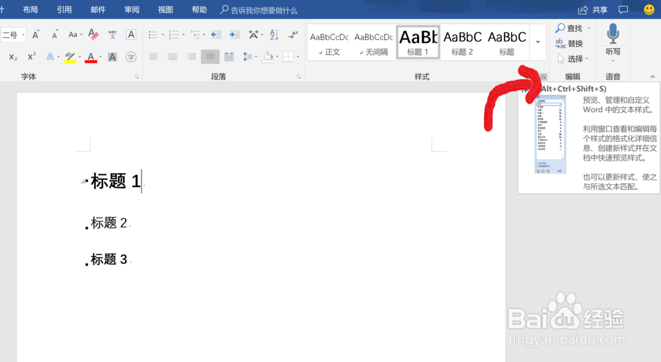This screenshot has width=661, height=362.
Task: Apply the 无间隔 style
Action: pyautogui.click(x=373, y=42)
